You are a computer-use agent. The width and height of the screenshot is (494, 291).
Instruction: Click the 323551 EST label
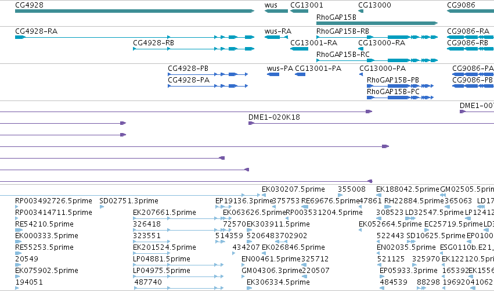147,236
